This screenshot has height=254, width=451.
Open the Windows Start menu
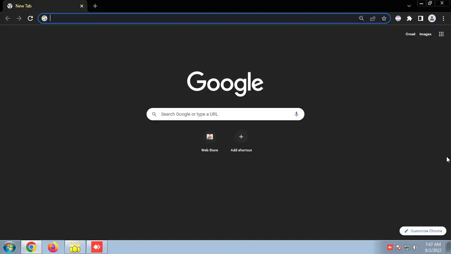click(x=10, y=247)
